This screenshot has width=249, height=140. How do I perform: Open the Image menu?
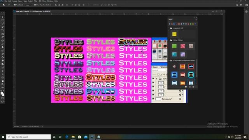[15, 1]
